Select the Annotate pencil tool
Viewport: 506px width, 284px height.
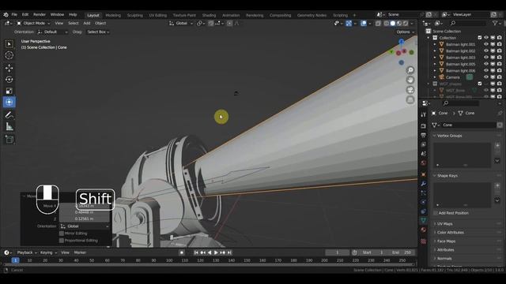(9, 115)
